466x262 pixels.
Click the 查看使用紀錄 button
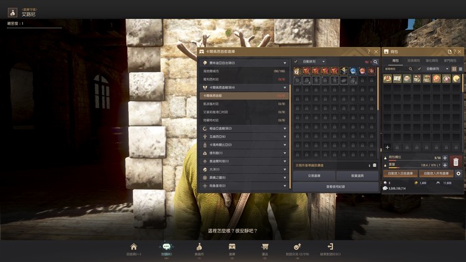336,186
